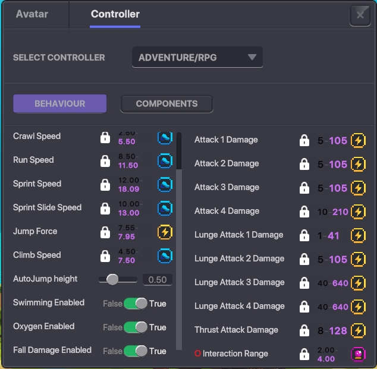Click the blue shoe icon beside Crawl Speed

[x=164, y=137]
